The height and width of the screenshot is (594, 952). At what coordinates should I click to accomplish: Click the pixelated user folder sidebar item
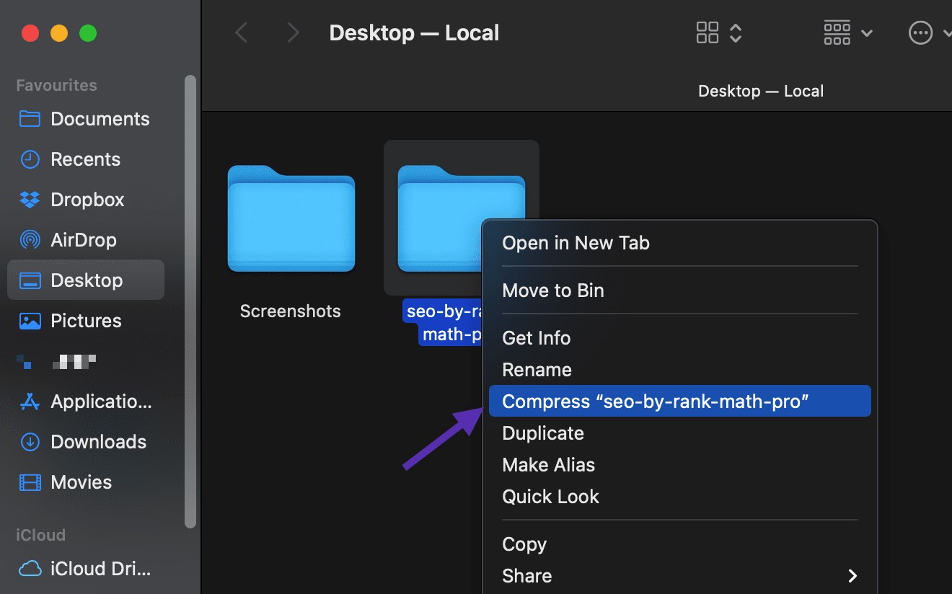coord(86,361)
